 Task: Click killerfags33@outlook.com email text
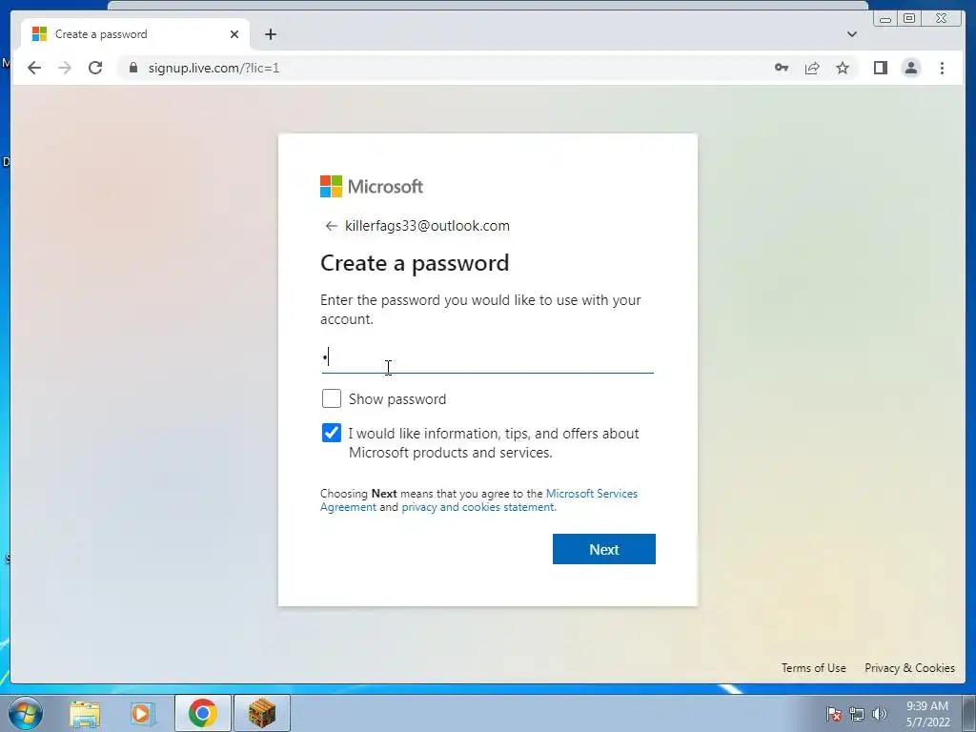[427, 226]
